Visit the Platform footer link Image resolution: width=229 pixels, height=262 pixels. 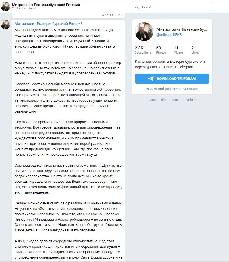[190, 100]
